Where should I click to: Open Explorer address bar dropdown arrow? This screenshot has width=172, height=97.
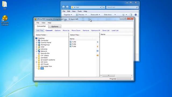coord(101,7)
